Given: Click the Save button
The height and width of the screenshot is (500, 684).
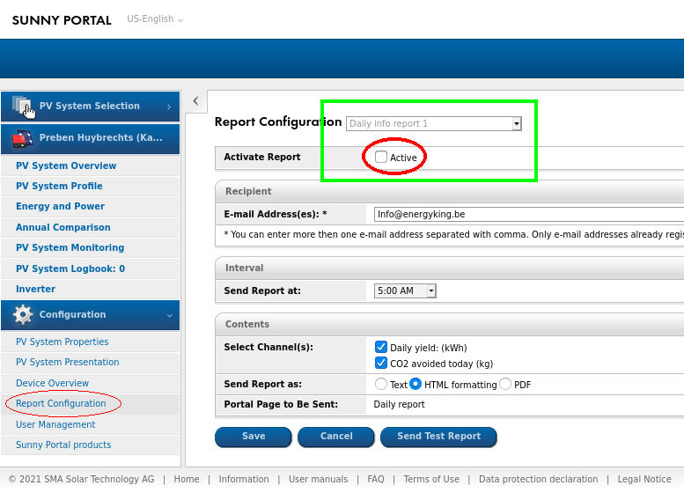Looking at the screenshot, I should click(254, 437).
